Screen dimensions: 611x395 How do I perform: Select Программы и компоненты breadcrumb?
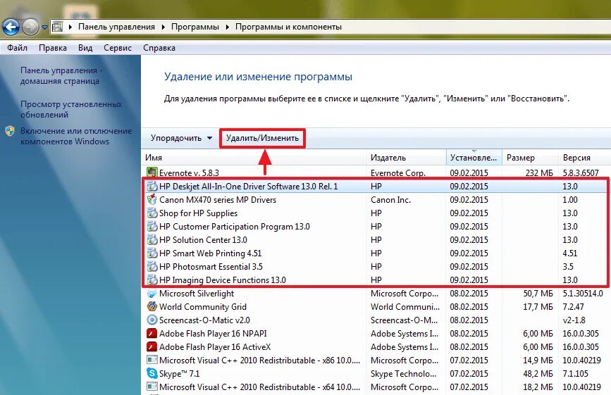pos(288,27)
